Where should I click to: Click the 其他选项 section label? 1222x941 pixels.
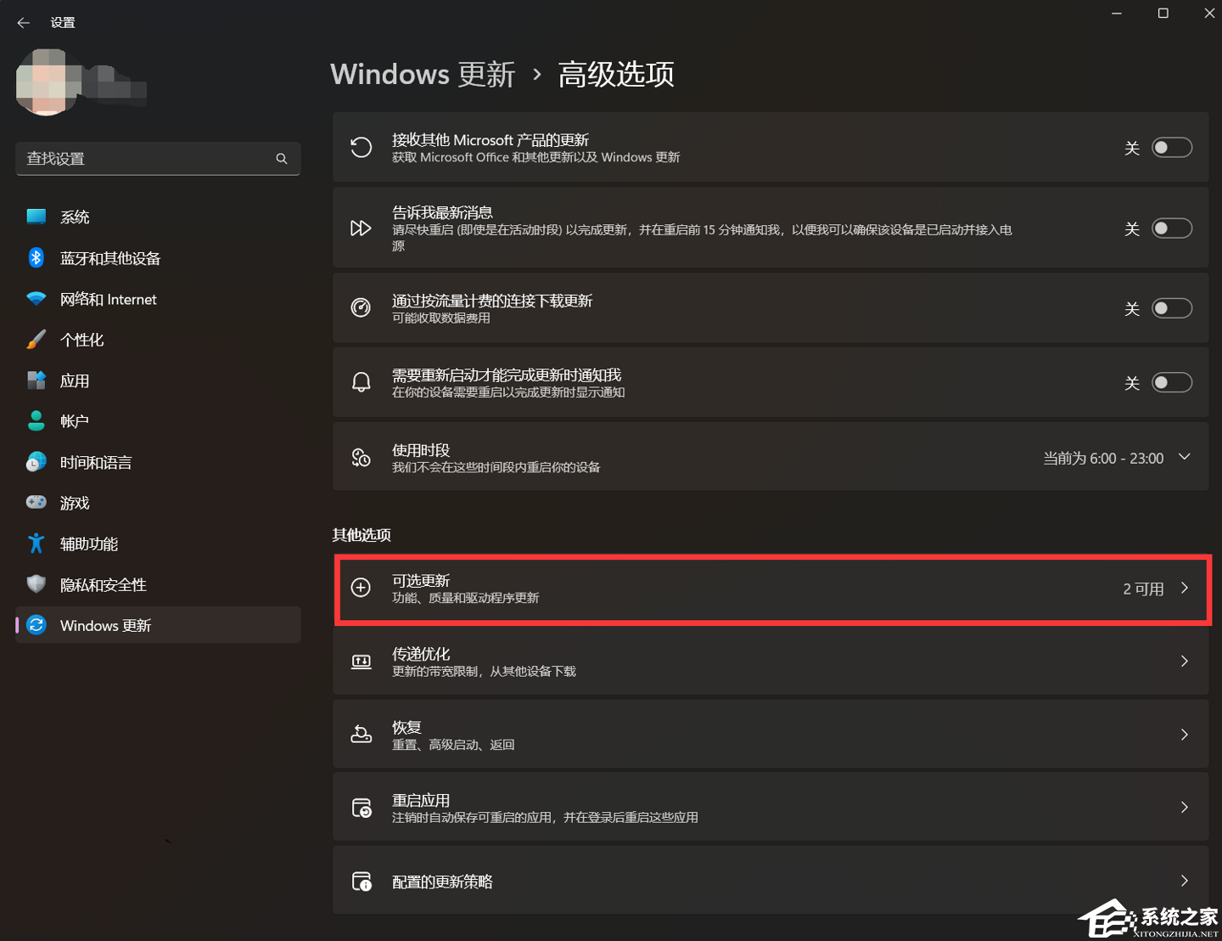pos(362,534)
